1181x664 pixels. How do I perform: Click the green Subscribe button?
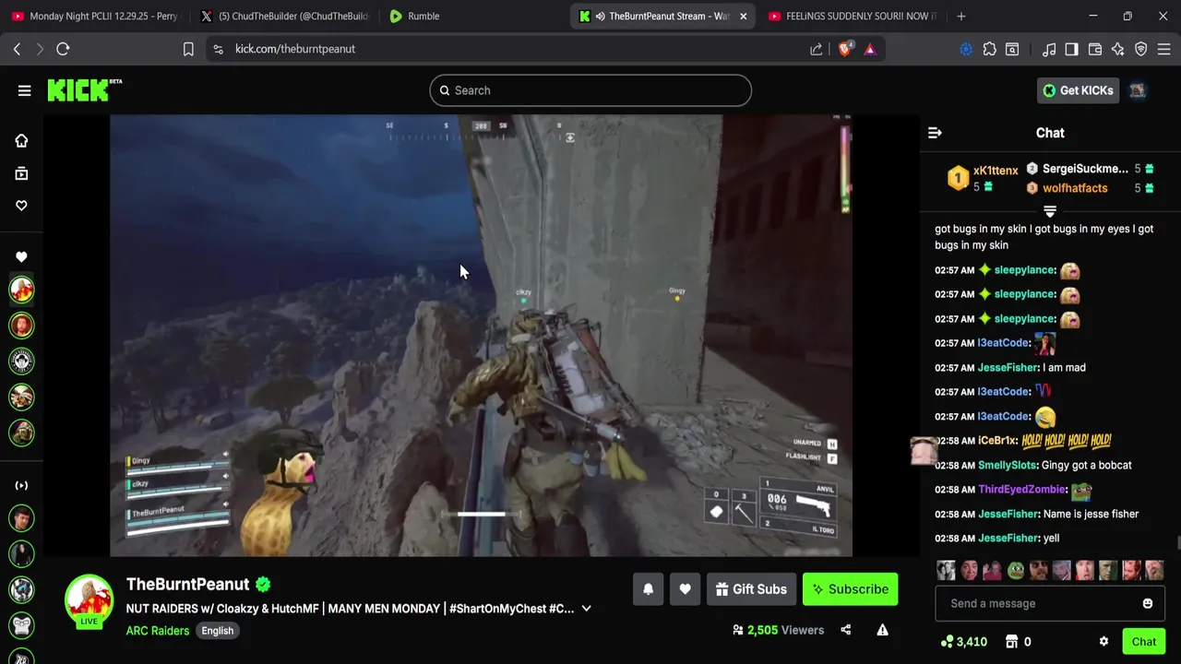pyautogui.click(x=850, y=589)
